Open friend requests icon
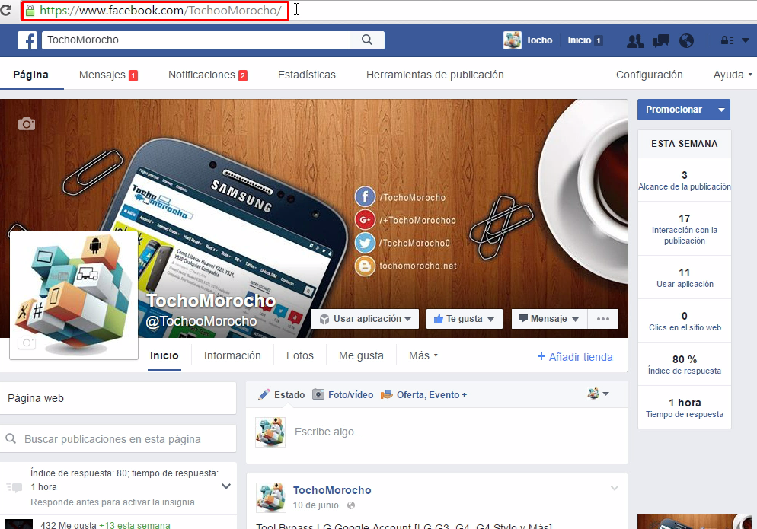Screen dimensions: 757x529 coord(635,40)
